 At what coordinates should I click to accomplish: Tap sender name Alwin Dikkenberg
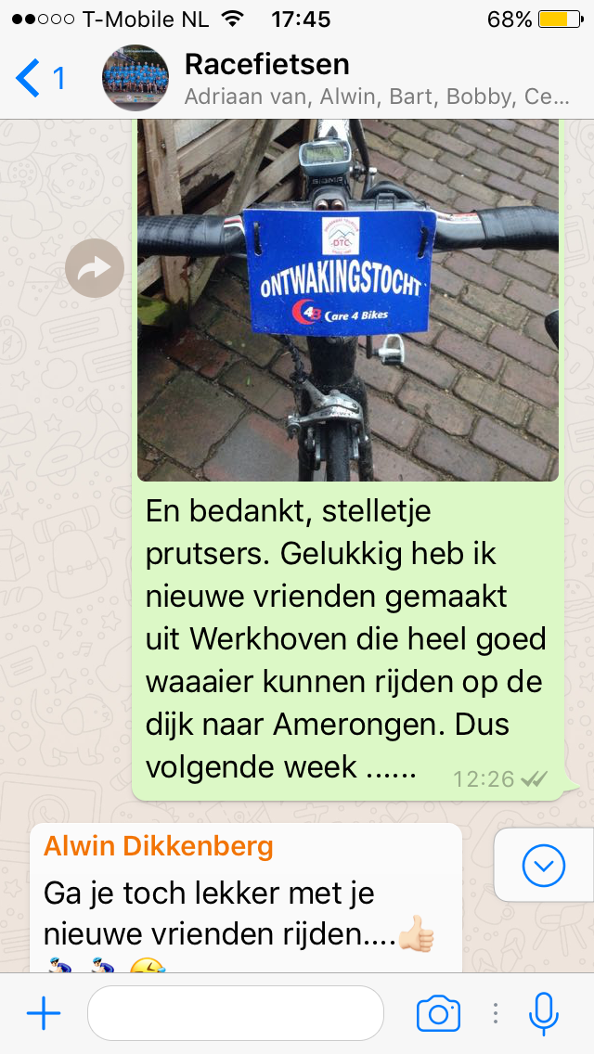tap(159, 846)
